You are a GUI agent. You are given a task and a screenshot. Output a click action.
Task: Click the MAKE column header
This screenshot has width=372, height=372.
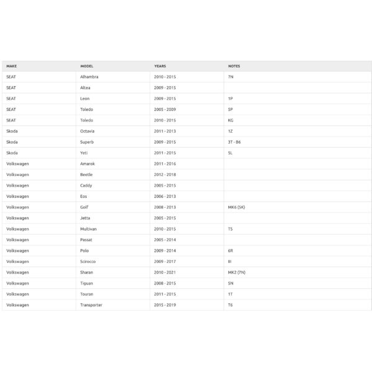coord(12,66)
